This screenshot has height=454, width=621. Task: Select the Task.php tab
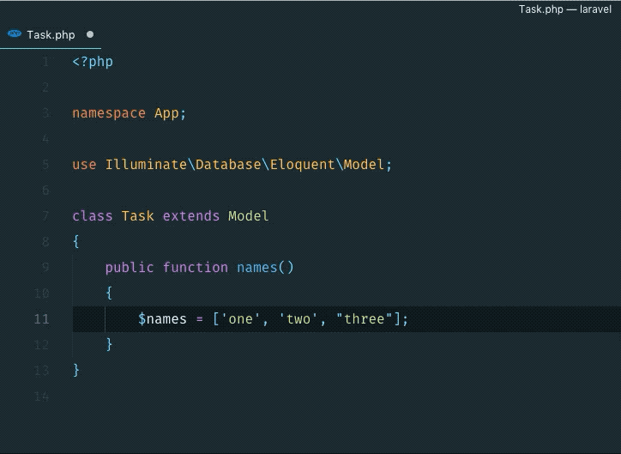point(51,35)
